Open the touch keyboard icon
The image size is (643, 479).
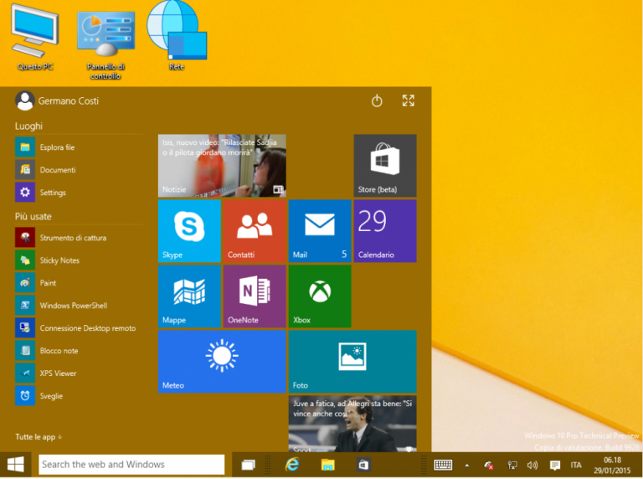coord(443,465)
